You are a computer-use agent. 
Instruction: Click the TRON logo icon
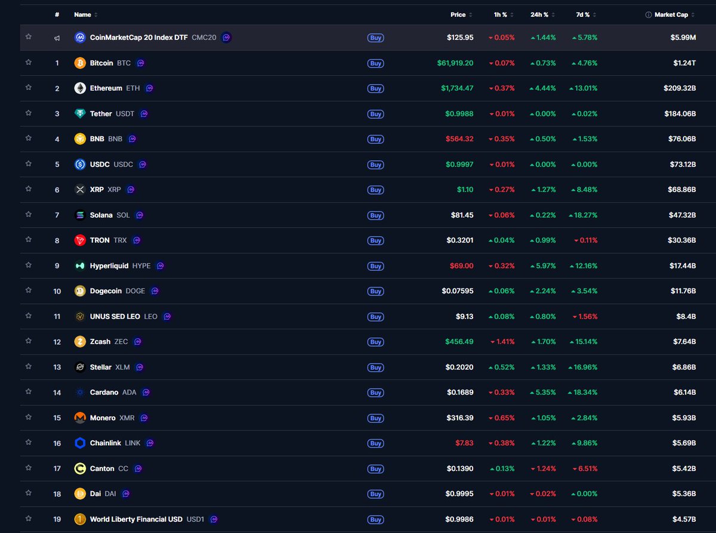click(80, 241)
